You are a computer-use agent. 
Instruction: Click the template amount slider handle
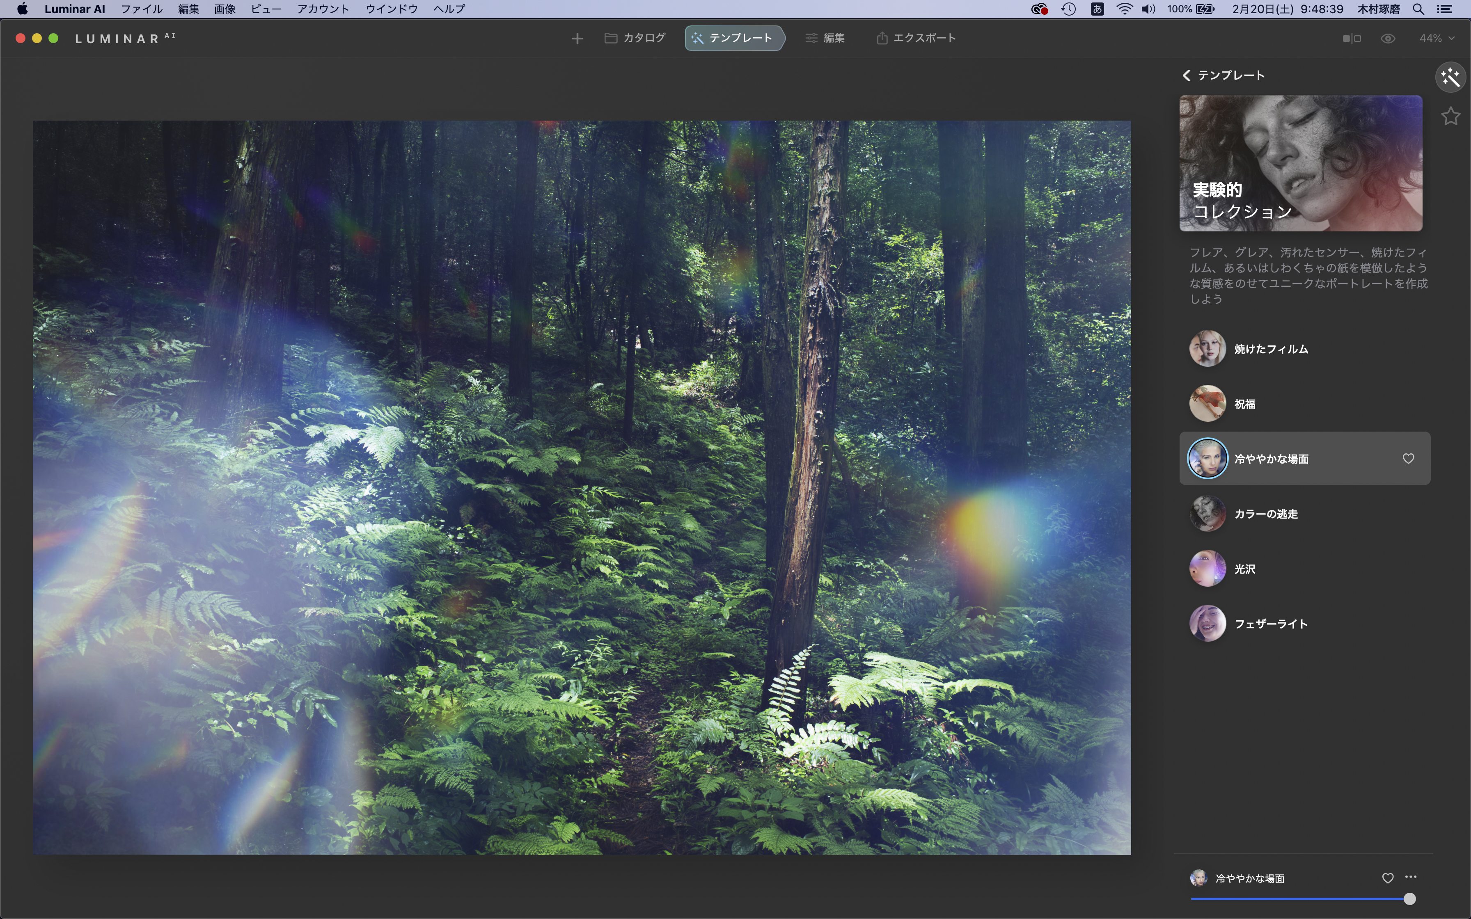1409,898
